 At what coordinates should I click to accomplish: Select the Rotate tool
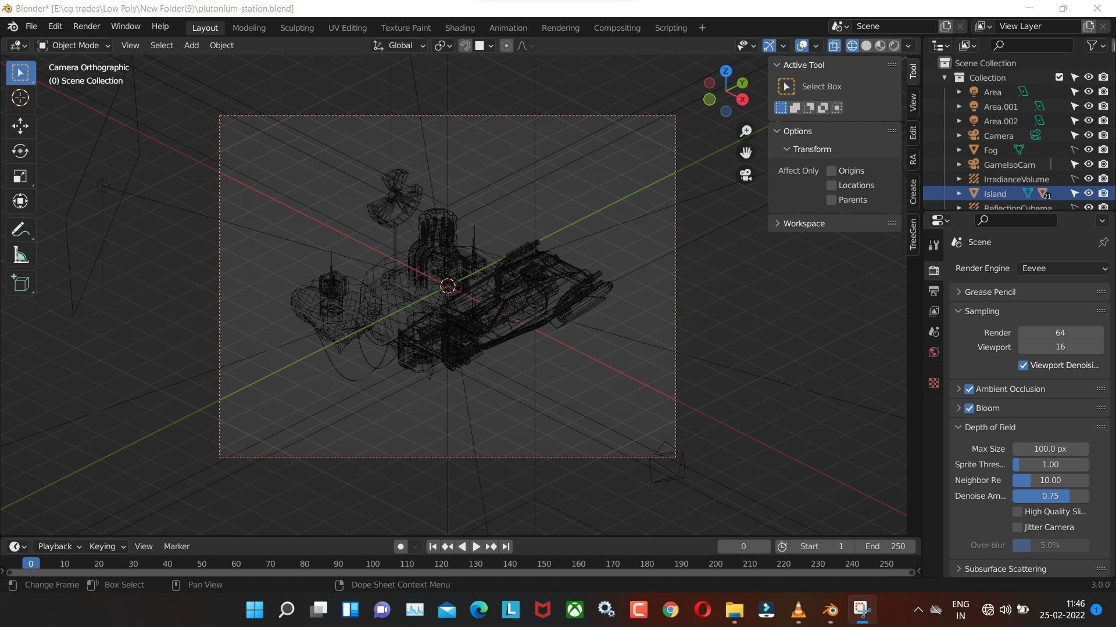coord(20,151)
